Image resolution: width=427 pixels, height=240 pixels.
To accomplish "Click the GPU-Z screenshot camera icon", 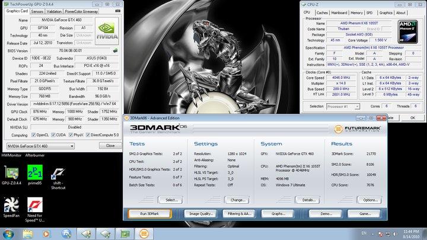I will point(117,11).
